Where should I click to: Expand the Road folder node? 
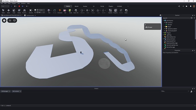pyautogui.click(x=164, y=27)
